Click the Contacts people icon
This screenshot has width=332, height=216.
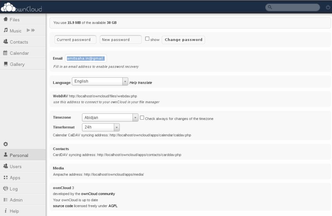point(6,41)
